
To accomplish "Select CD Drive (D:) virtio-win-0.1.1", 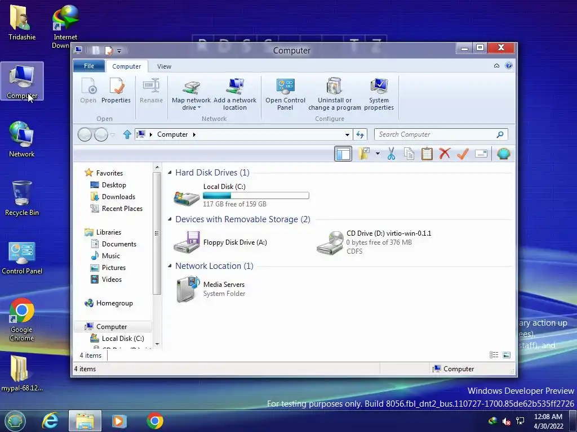I will (x=374, y=242).
